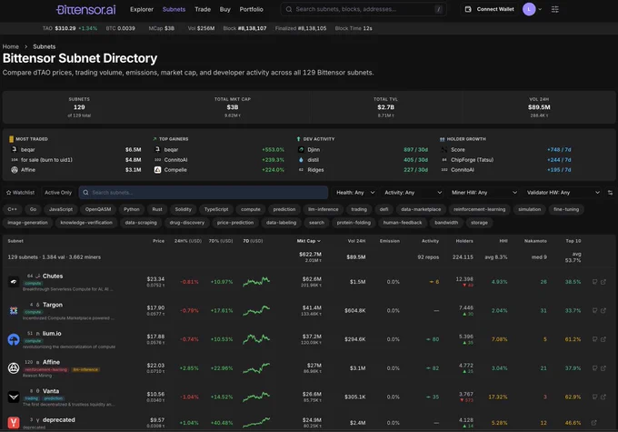
Task: Click the Vanta row external link icon
Action: (x=603, y=397)
